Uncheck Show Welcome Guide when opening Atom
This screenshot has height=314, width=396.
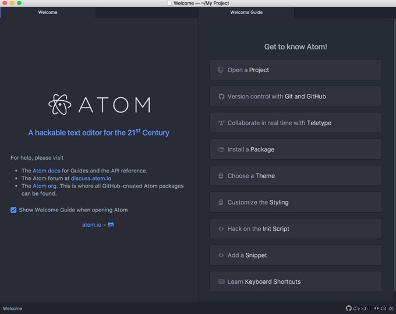coord(13,210)
